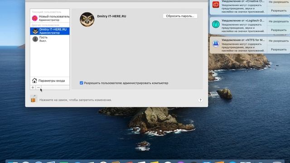Click the "Нажмите на замок" hint text
The image size is (290, 163).
76,100
